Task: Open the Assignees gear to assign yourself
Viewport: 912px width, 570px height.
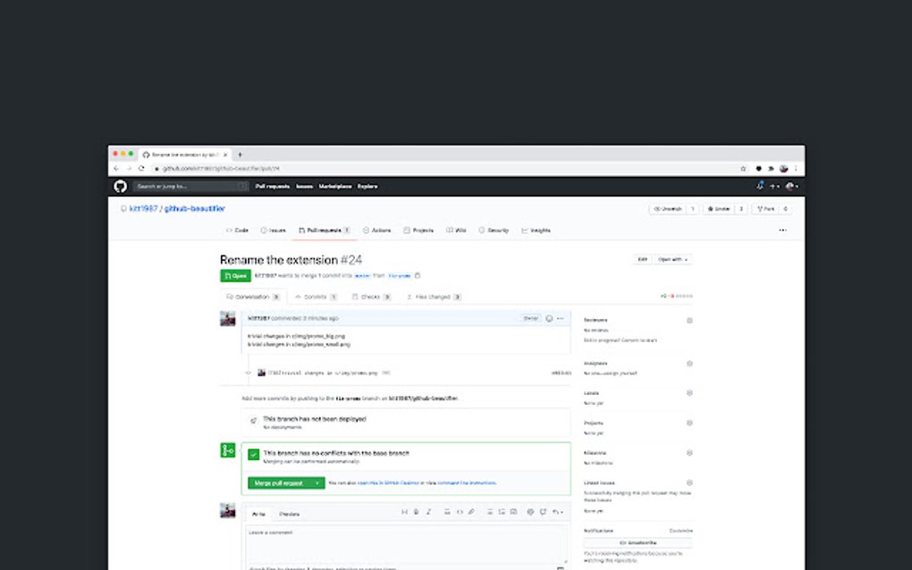Action: pyautogui.click(x=688, y=364)
